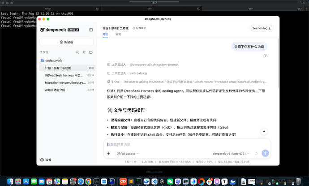Image resolution: width=309 pixels, height=186 pixels.
Task: Click the status bar 缓存命中 89% text
Action: coord(204,162)
